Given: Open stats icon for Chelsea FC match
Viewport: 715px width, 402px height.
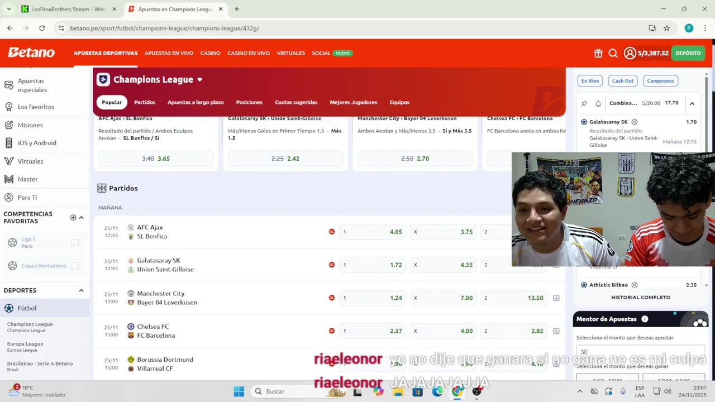Looking at the screenshot, I should click(x=556, y=331).
